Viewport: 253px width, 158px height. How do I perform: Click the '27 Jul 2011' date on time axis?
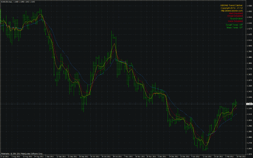coord(4,156)
